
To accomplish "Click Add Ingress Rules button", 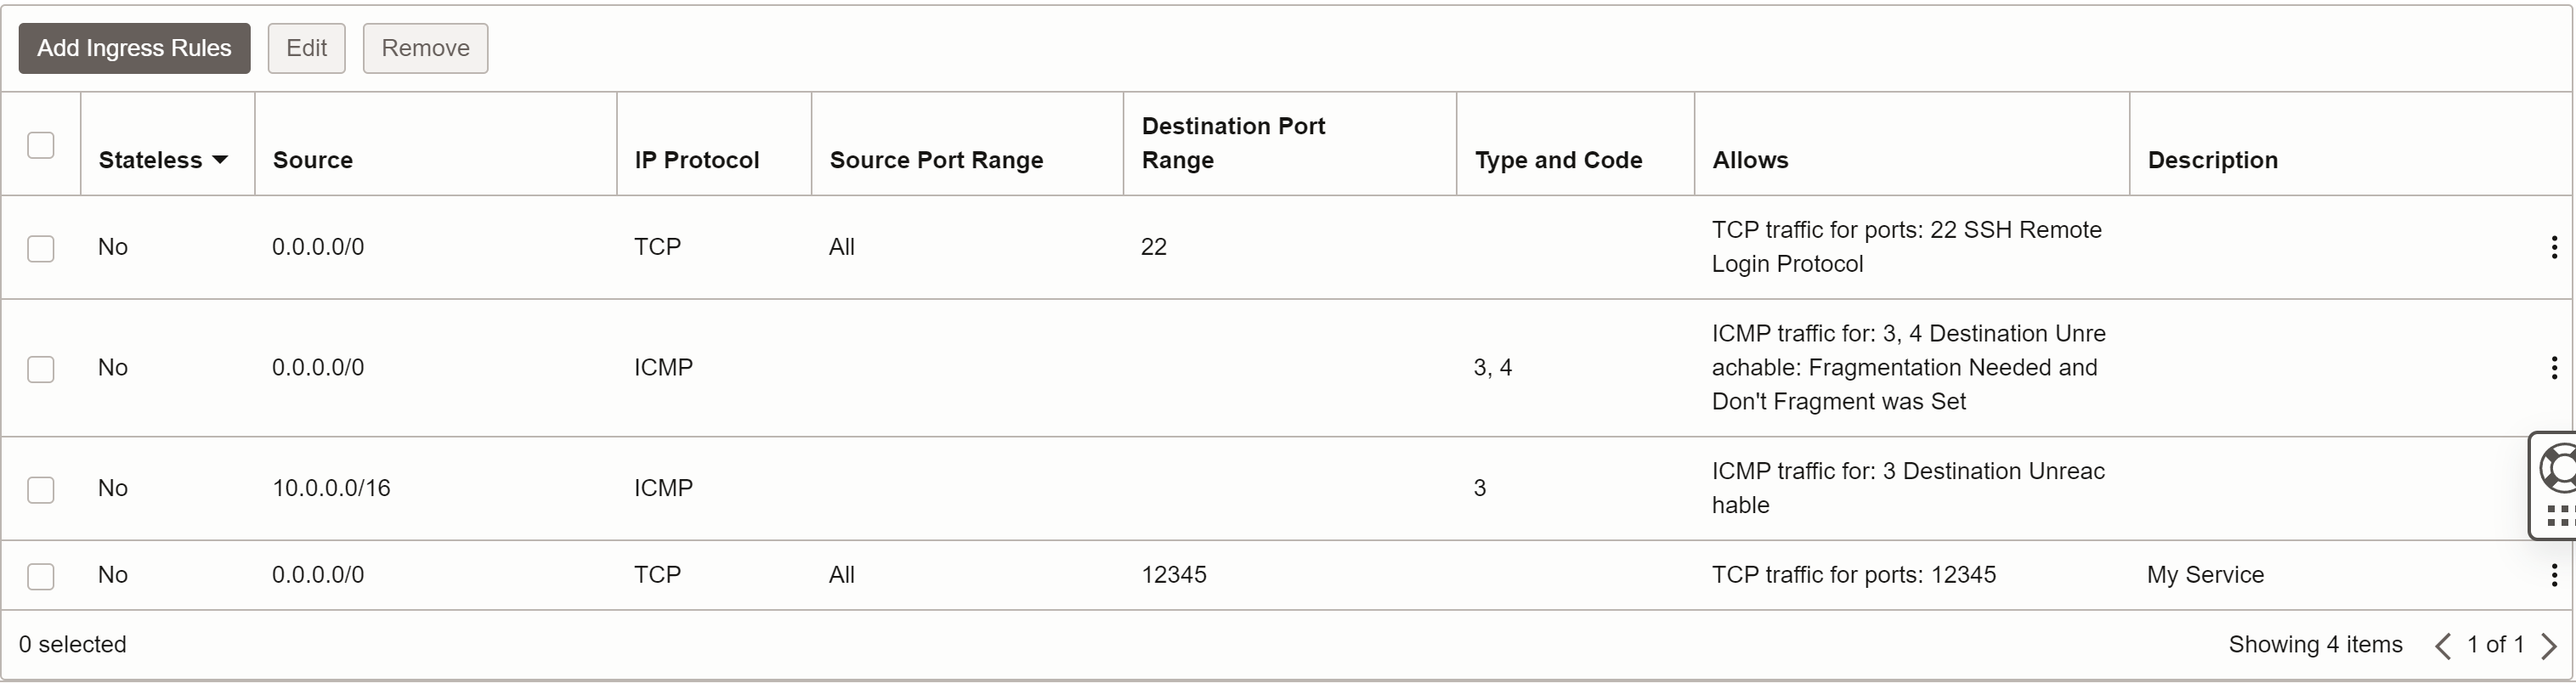I will pyautogui.click(x=134, y=48).
